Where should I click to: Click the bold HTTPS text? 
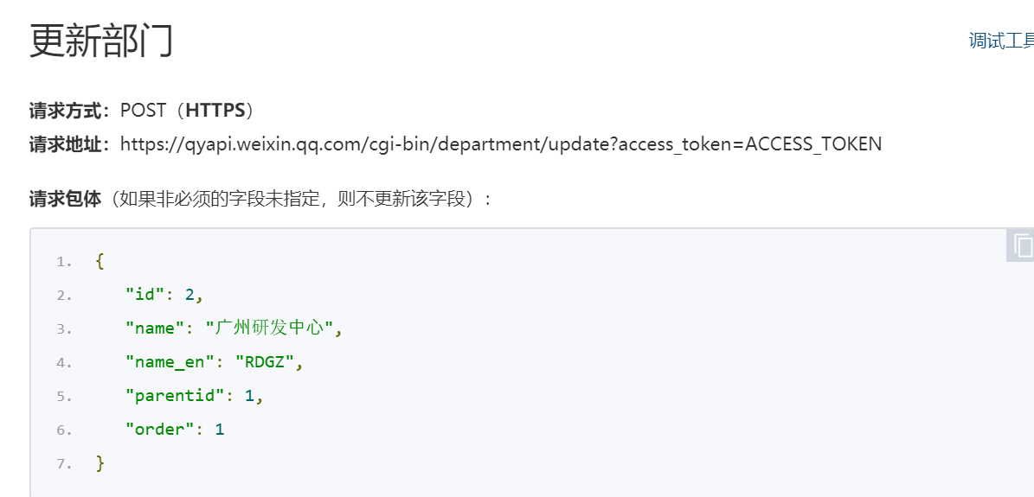click(215, 111)
